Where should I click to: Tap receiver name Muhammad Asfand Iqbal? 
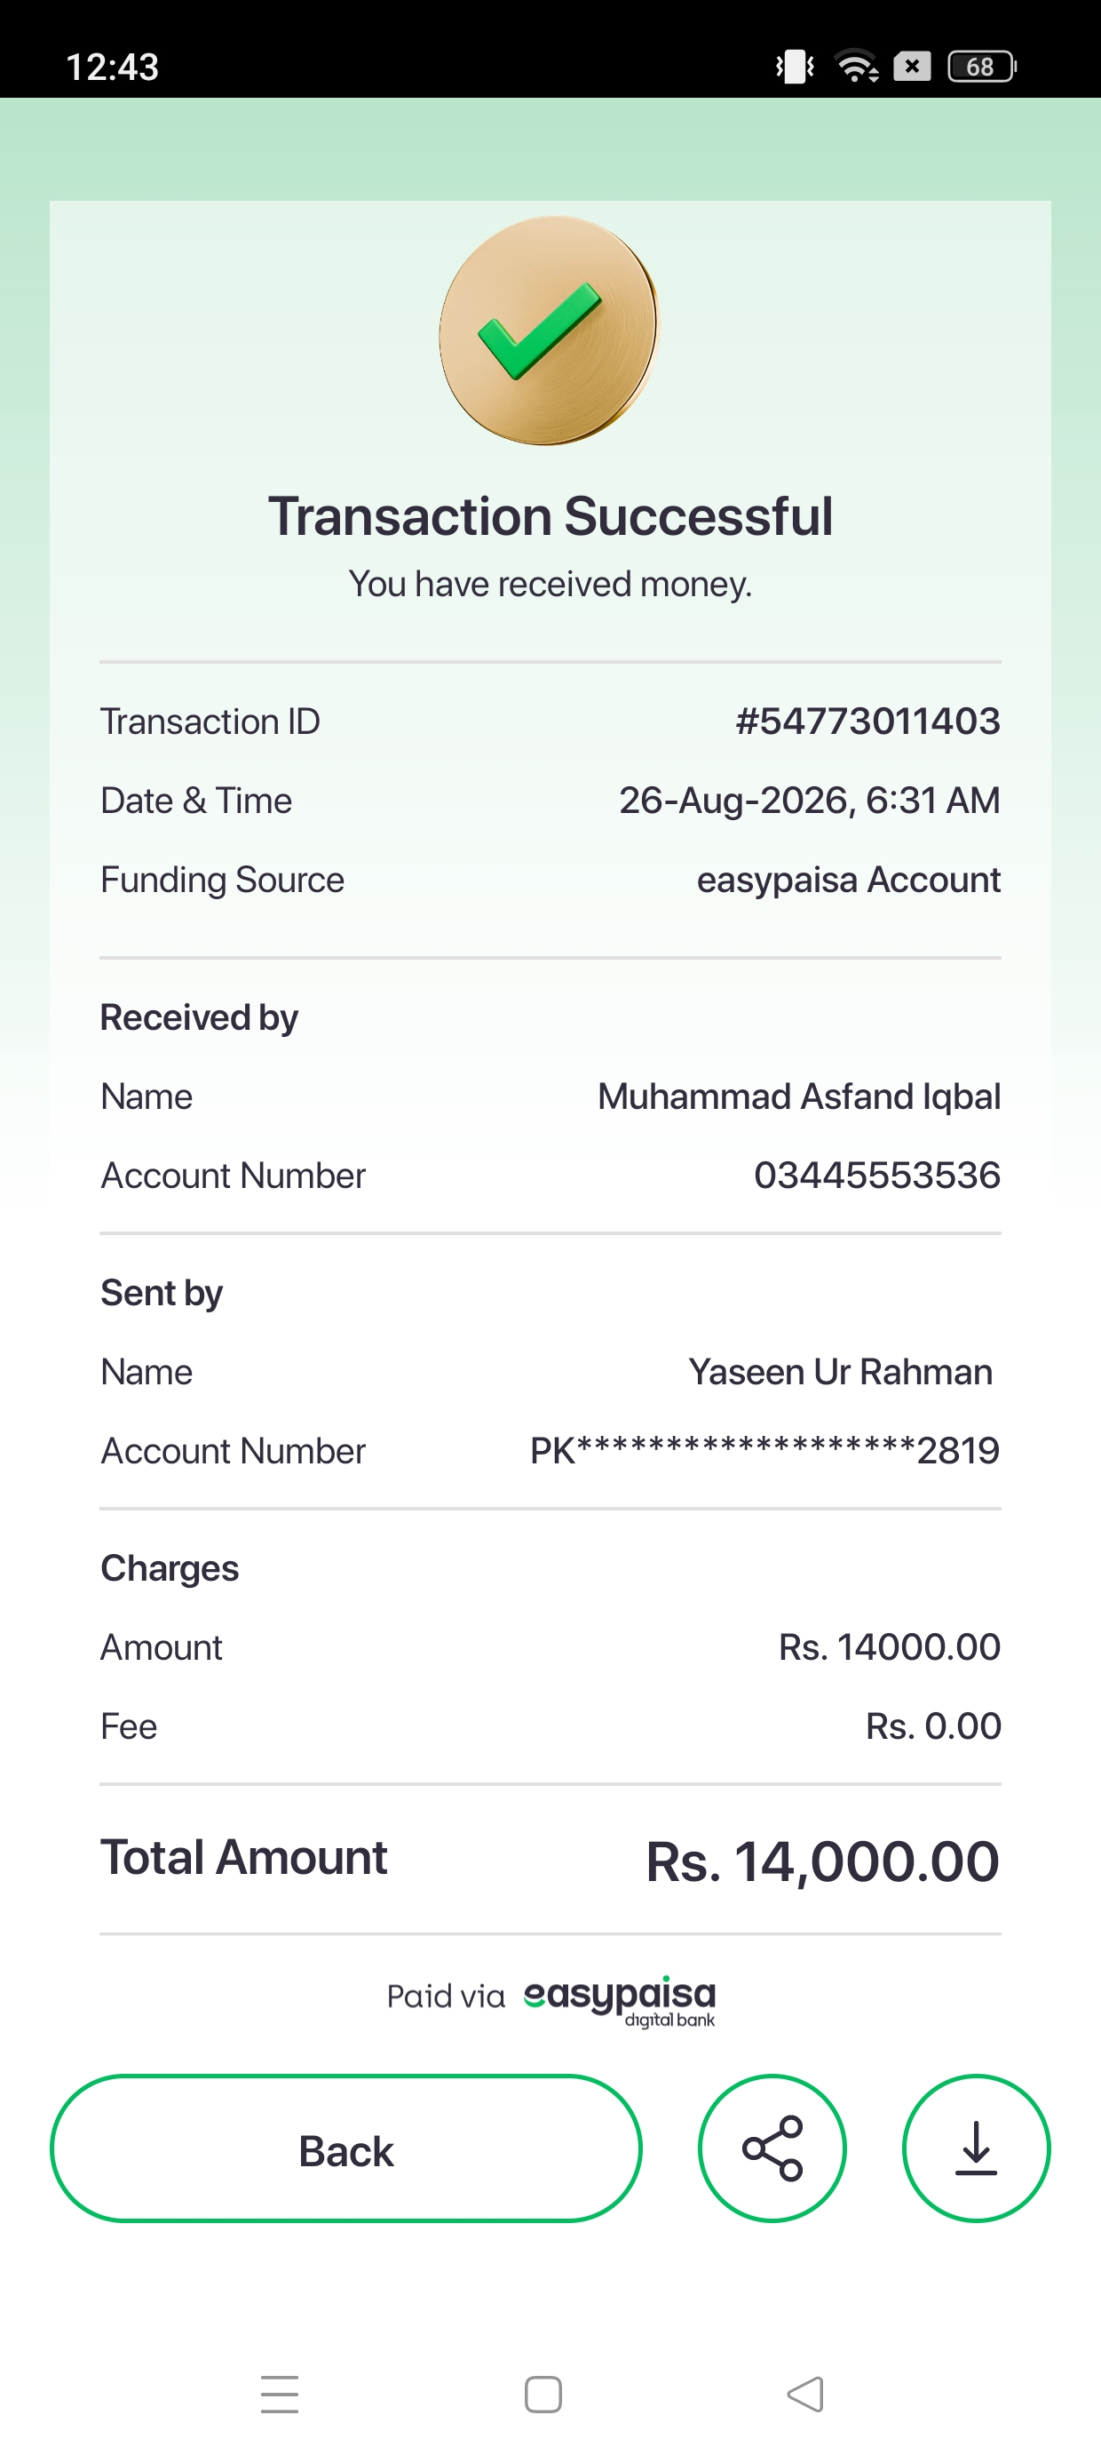799,1096
